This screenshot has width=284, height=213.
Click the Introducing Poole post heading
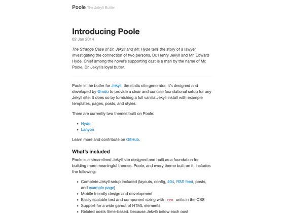pyautogui.click(x=106, y=31)
